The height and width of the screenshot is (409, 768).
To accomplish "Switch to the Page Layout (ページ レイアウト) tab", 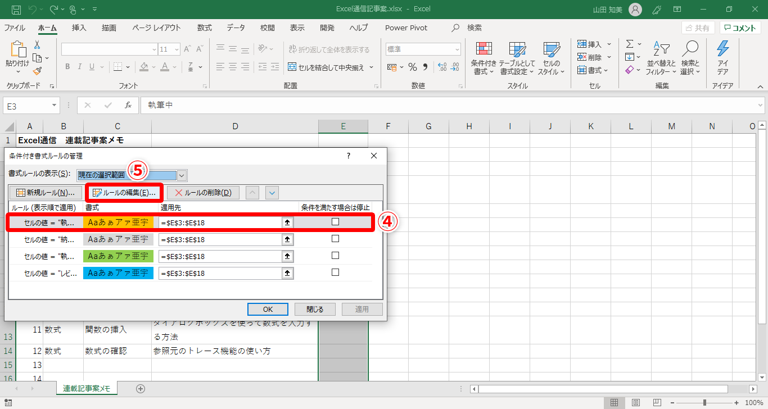I will pos(157,28).
